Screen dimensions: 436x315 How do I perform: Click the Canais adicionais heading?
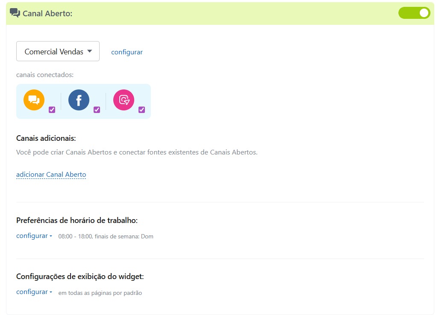(46, 138)
